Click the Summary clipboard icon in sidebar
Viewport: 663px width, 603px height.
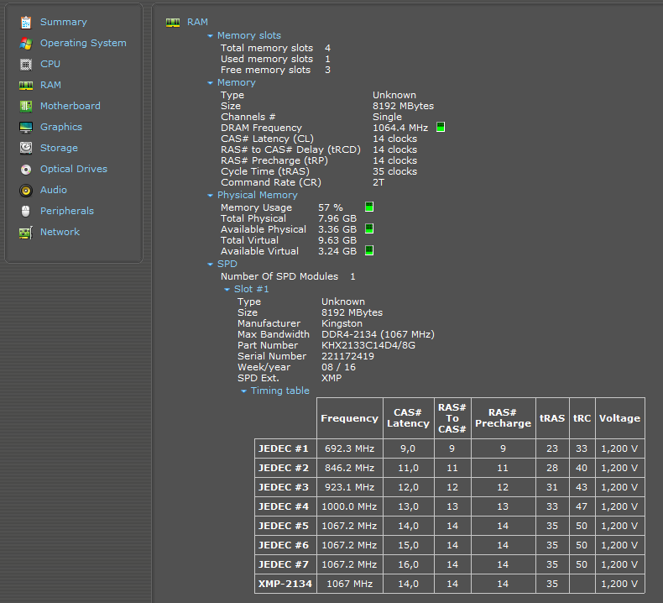coord(25,22)
